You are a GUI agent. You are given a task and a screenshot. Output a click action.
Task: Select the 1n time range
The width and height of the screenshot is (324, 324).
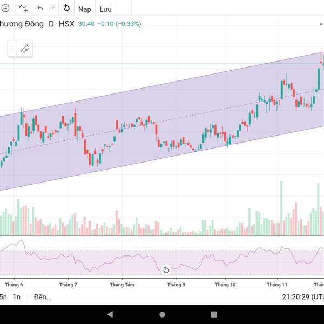[x=17, y=297]
